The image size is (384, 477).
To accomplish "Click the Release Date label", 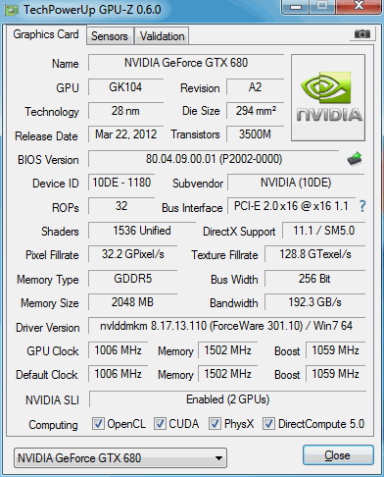I will (x=46, y=136).
